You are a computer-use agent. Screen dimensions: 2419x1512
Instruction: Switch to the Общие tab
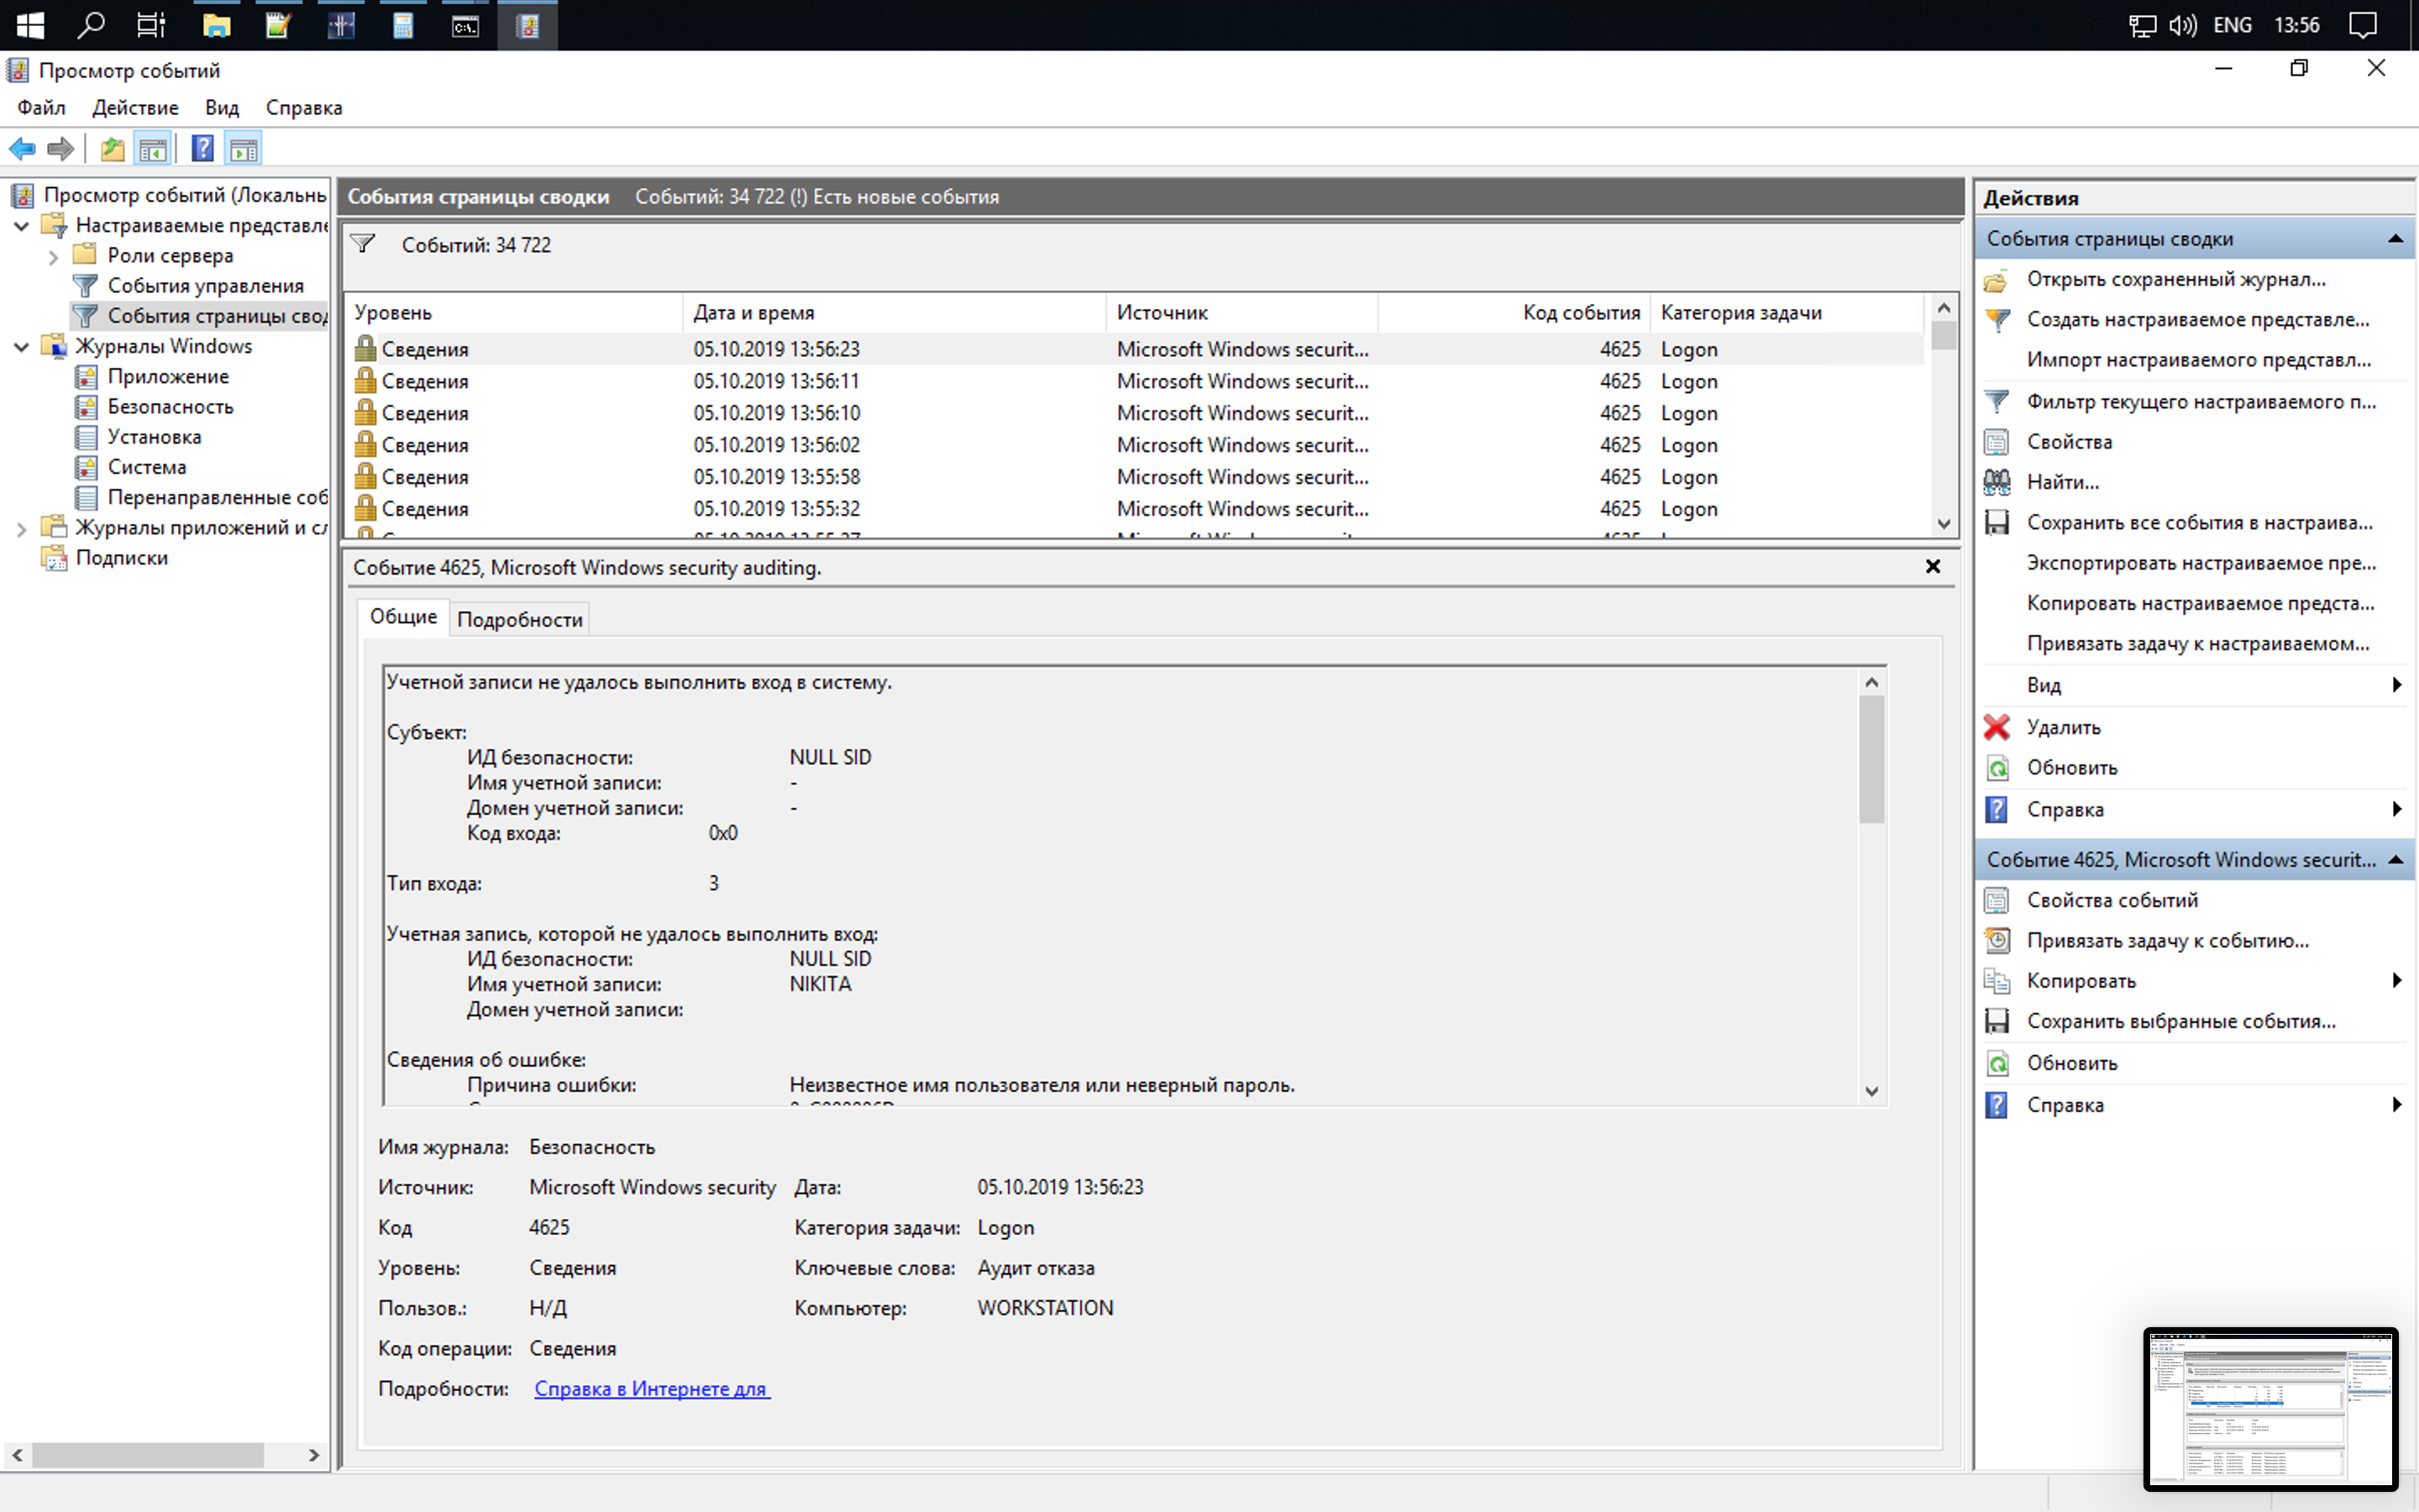click(403, 617)
